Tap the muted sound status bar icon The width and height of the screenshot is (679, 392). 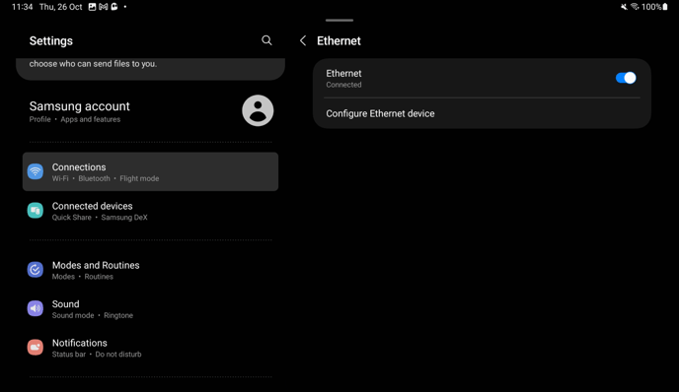[x=624, y=7]
